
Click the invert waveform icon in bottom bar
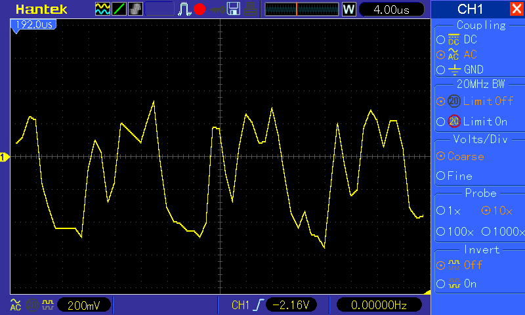pyautogui.click(x=47, y=304)
